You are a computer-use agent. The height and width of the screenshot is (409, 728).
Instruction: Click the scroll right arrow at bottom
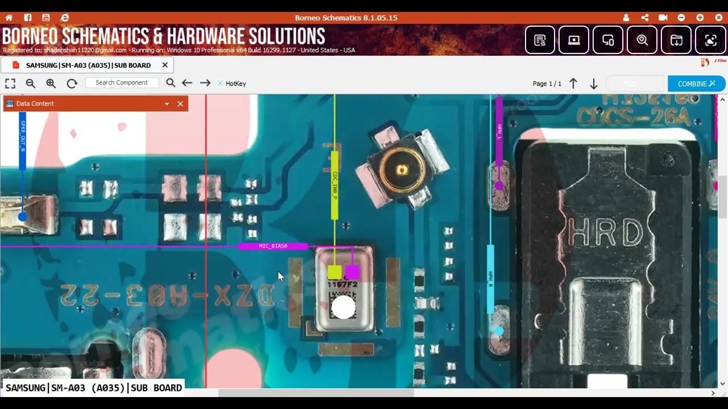pos(713,393)
